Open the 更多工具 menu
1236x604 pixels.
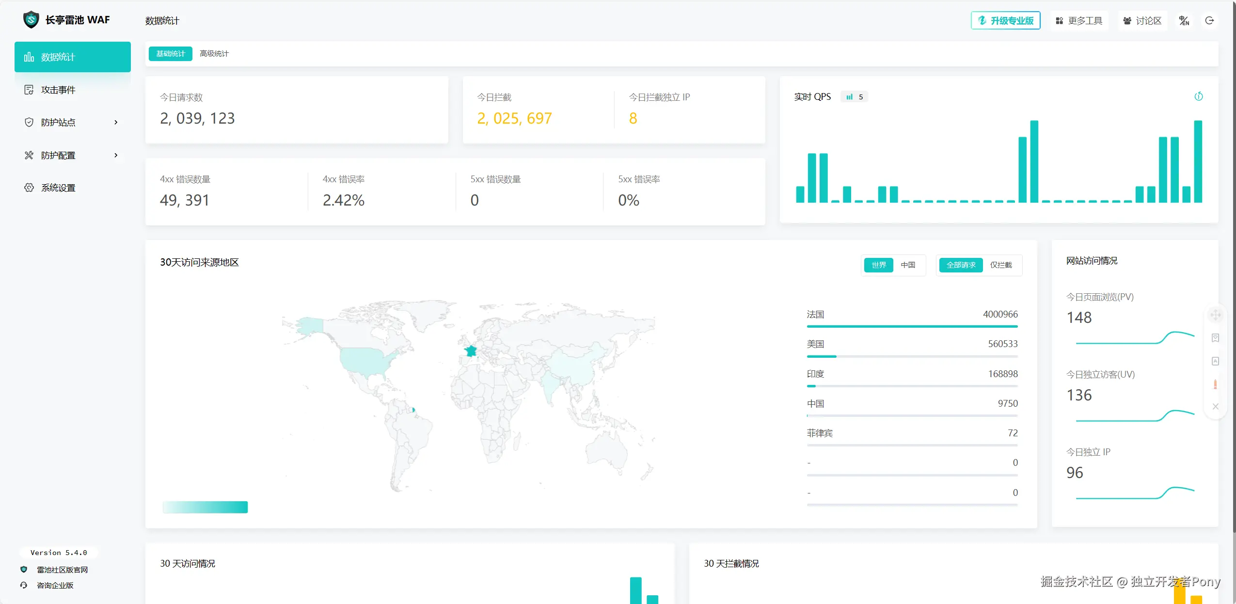(1079, 20)
